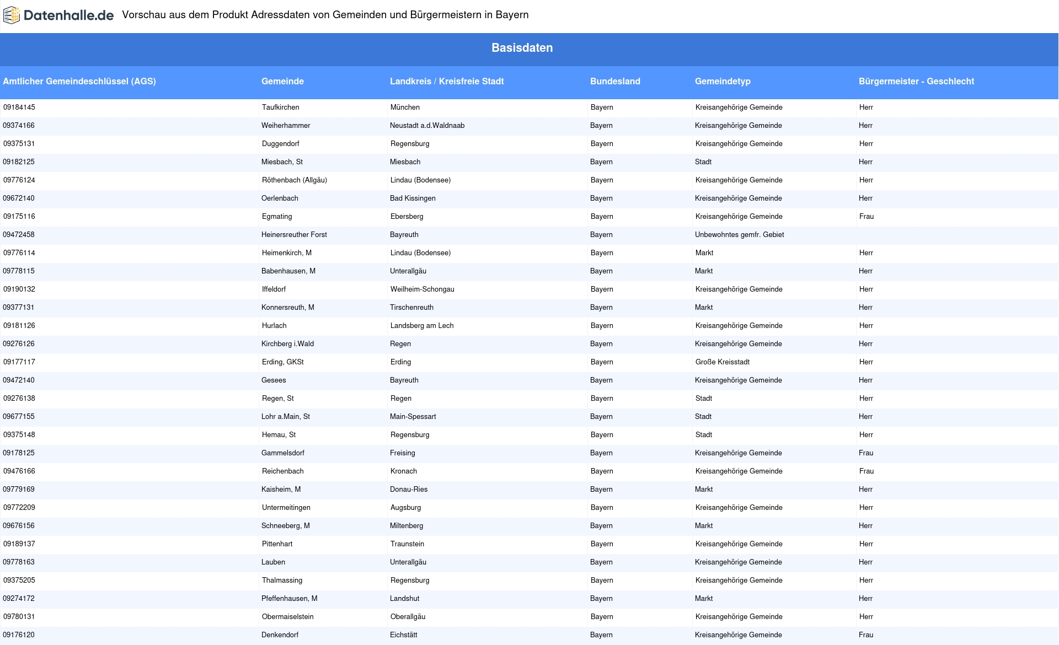This screenshot has width=1059, height=645.
Task: Click Regen, St municipality cell
Action: pyautogui.click(x=278, y=398)
